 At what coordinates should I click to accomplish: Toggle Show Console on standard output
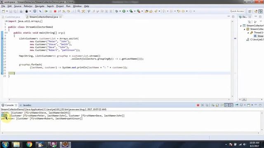pos(226,105)
